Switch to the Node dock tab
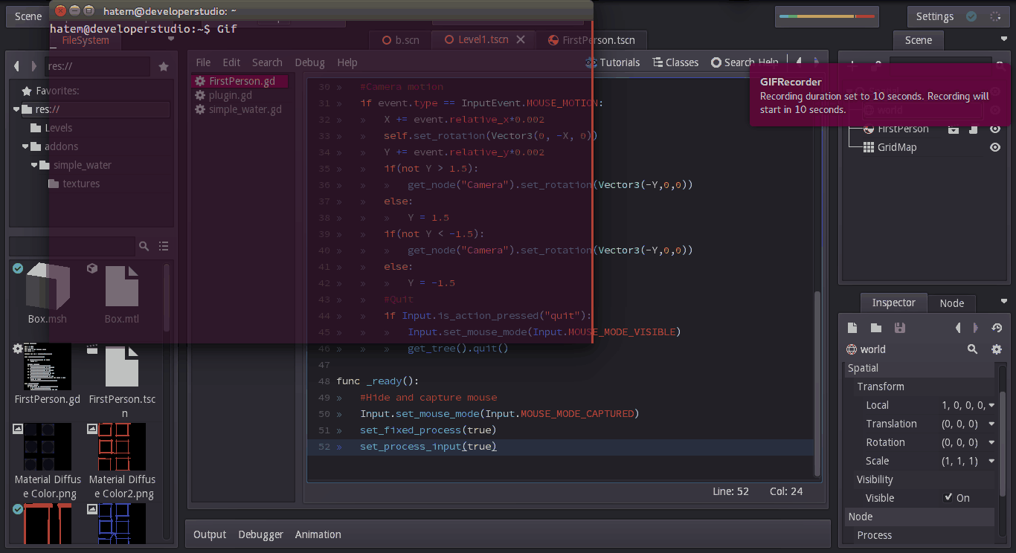1016x553 pixels. pos(951,303)
